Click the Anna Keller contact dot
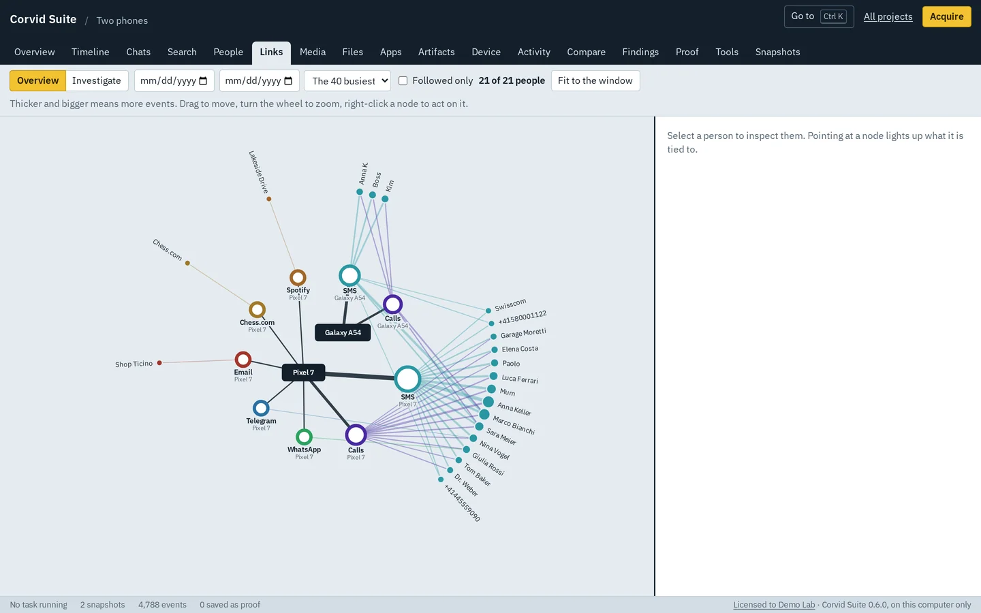The height and width of the screenshot is (613, 981). click(488, 402)
